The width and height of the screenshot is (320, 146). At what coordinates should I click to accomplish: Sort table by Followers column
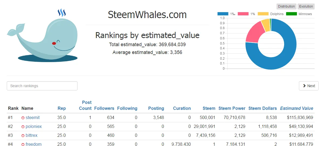click(104, 108)
